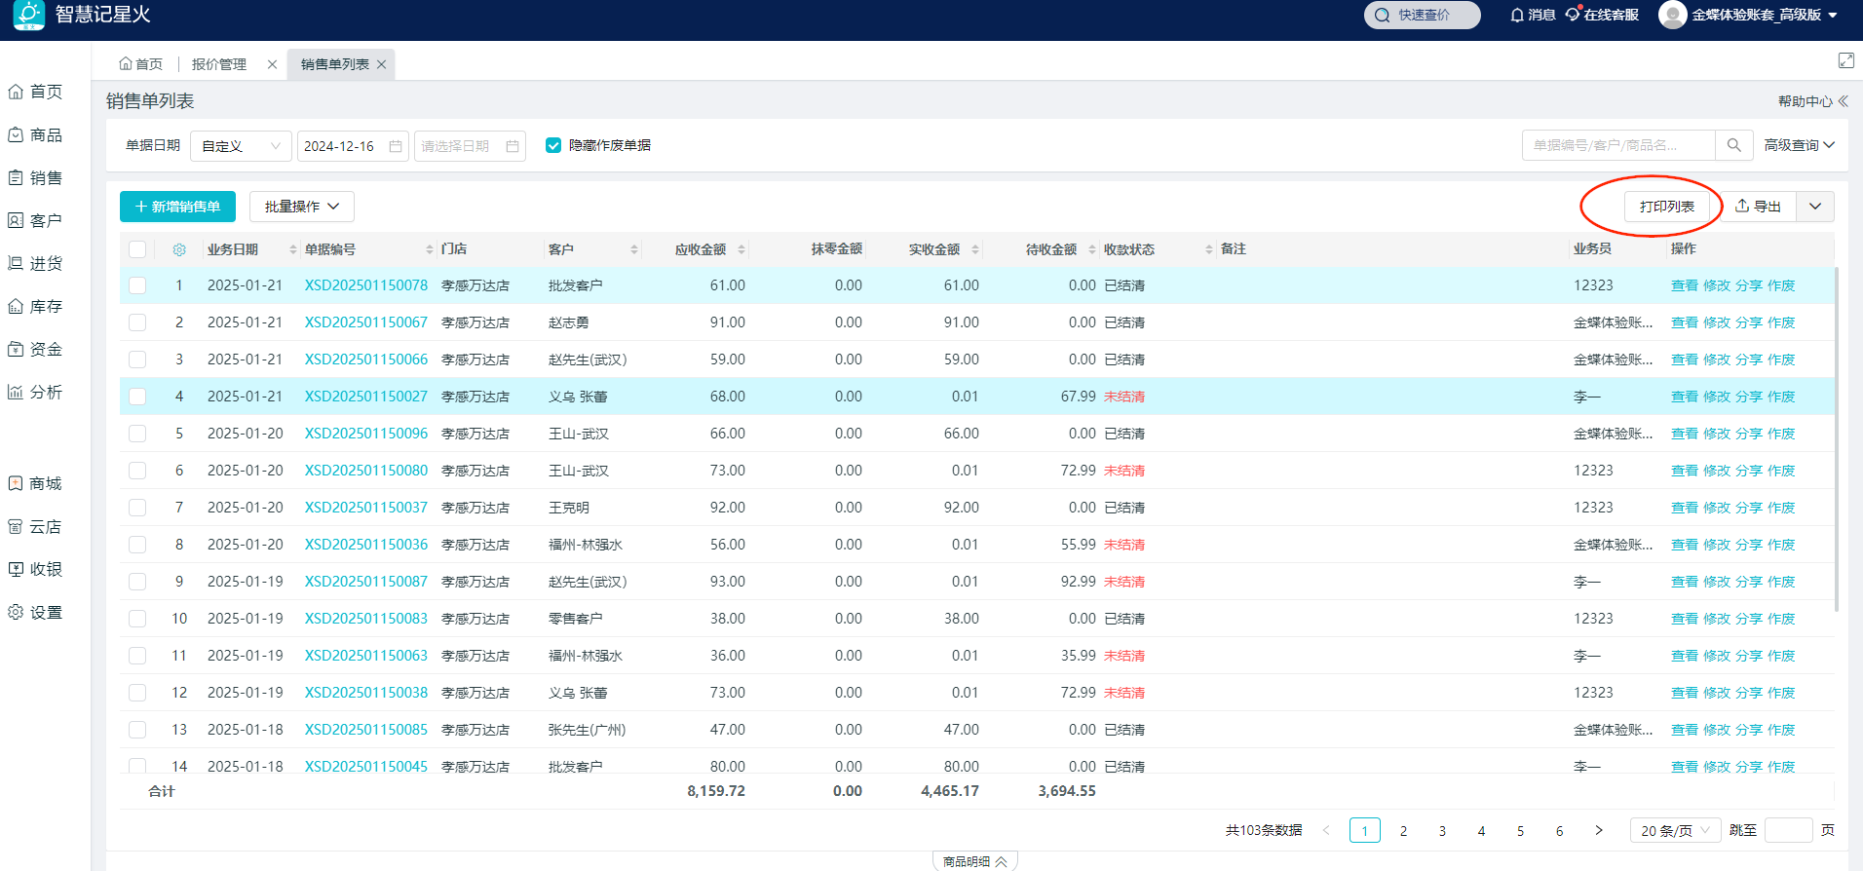
Task: Switch to 首页 tab
Action: (141, 64)
